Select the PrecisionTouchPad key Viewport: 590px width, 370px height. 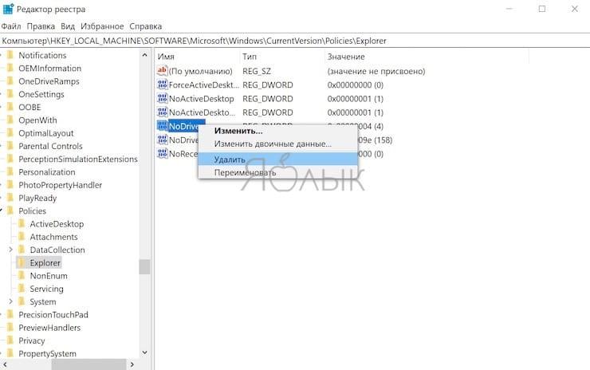click(53, 315)
